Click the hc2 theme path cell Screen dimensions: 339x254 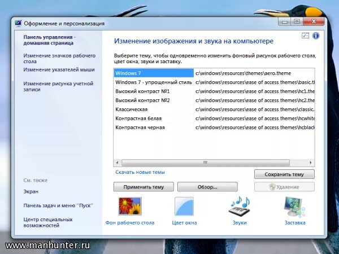point(254,100)
